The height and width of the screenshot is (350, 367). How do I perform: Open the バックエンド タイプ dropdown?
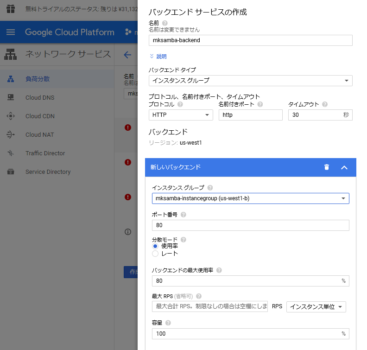pyautogui.click(x=250, y=81)
